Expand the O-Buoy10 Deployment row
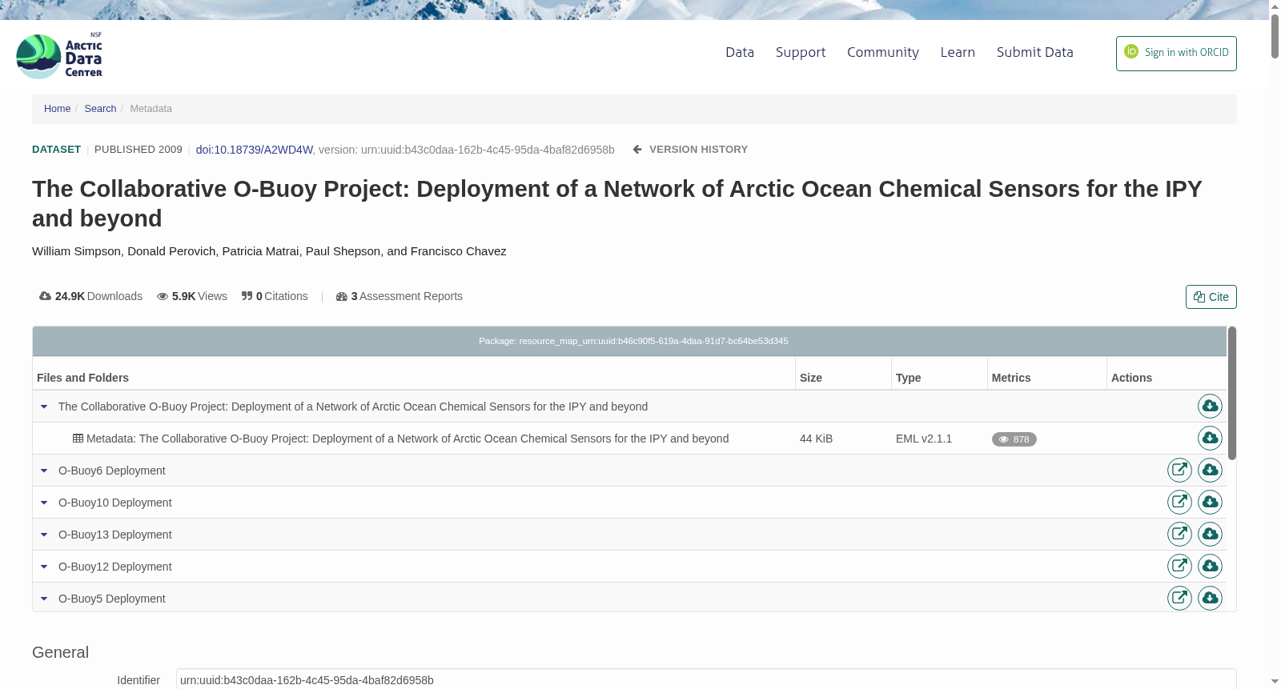The width and height of the screenshot is (1281, 689). 44,503
